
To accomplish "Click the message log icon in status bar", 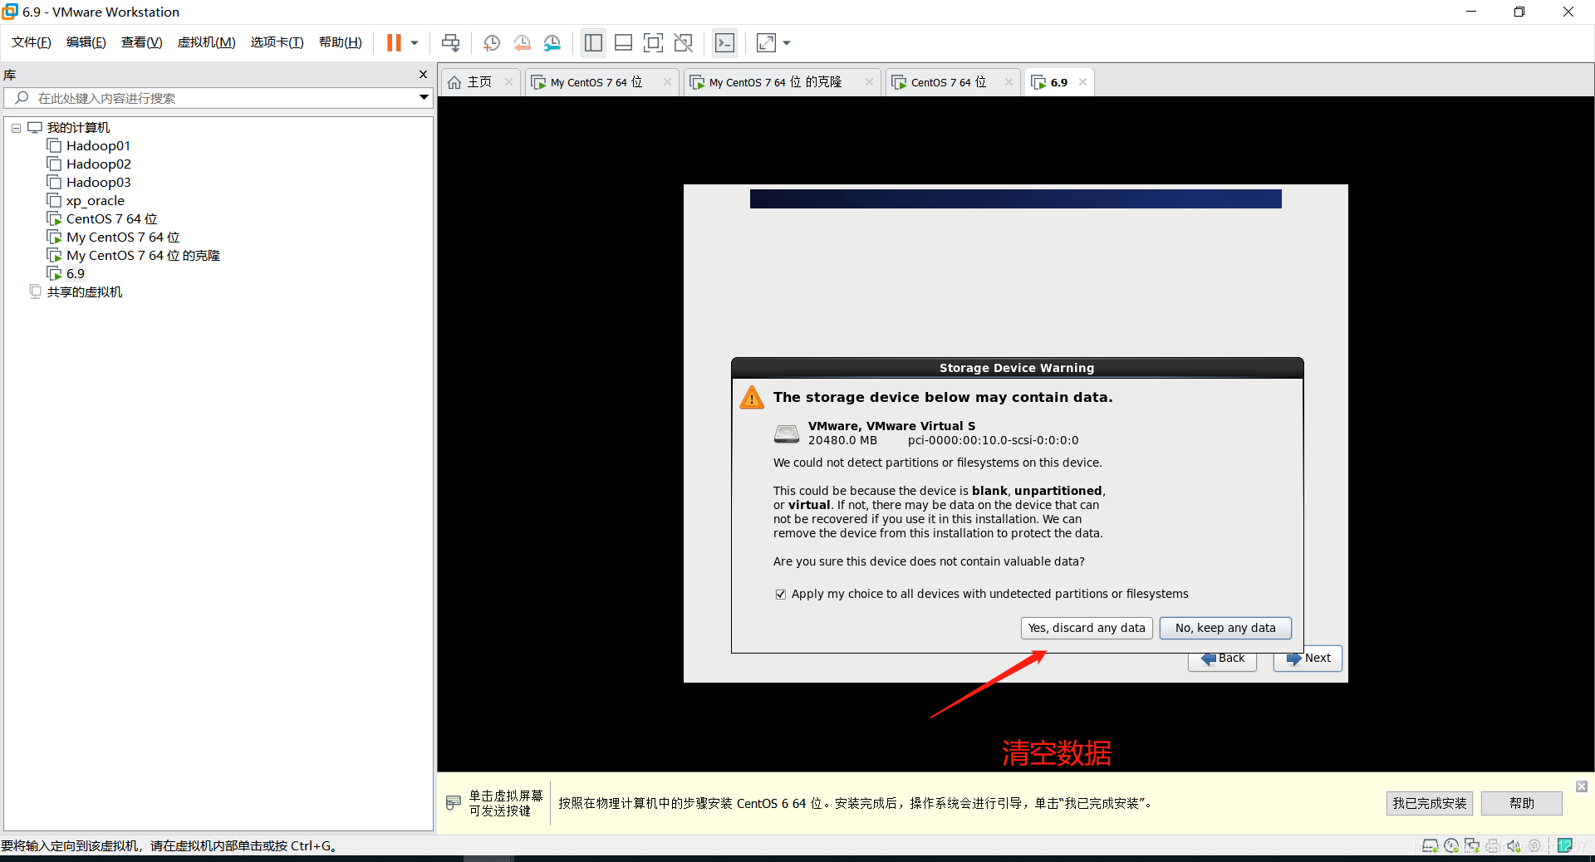I will point(1565,846).
